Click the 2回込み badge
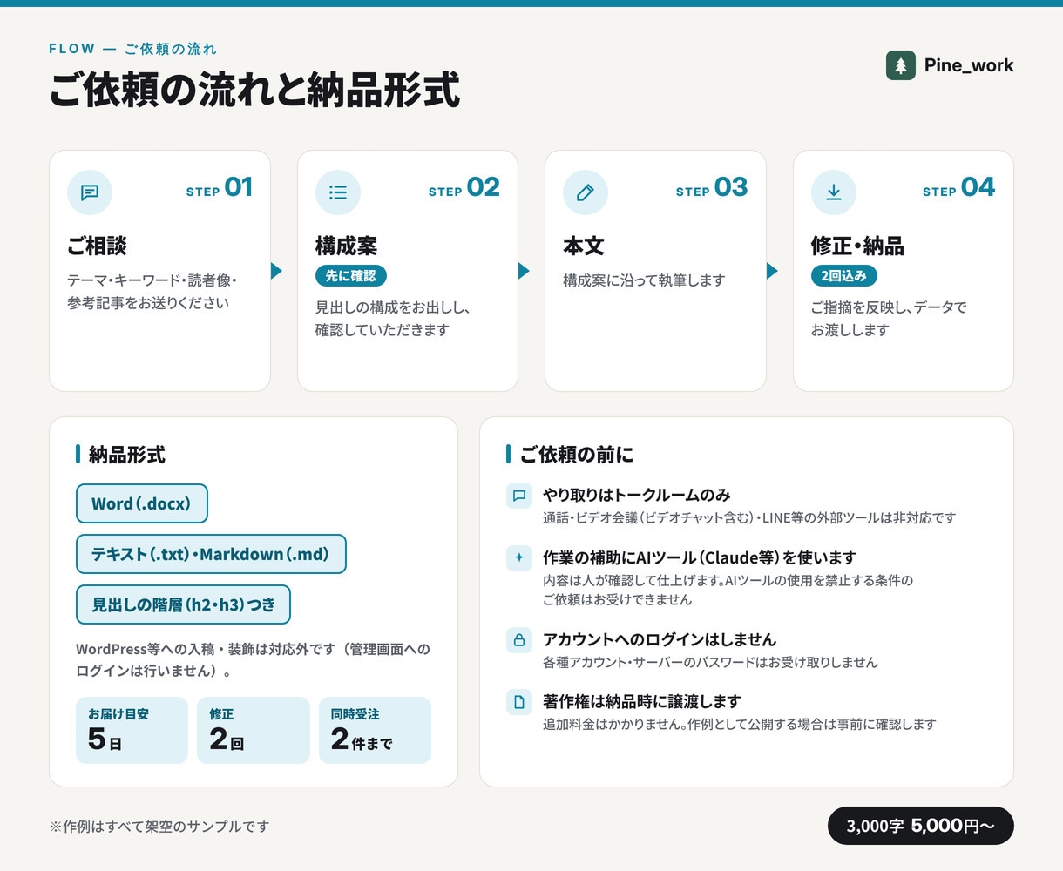The image size is (1063, 871). 843,275
